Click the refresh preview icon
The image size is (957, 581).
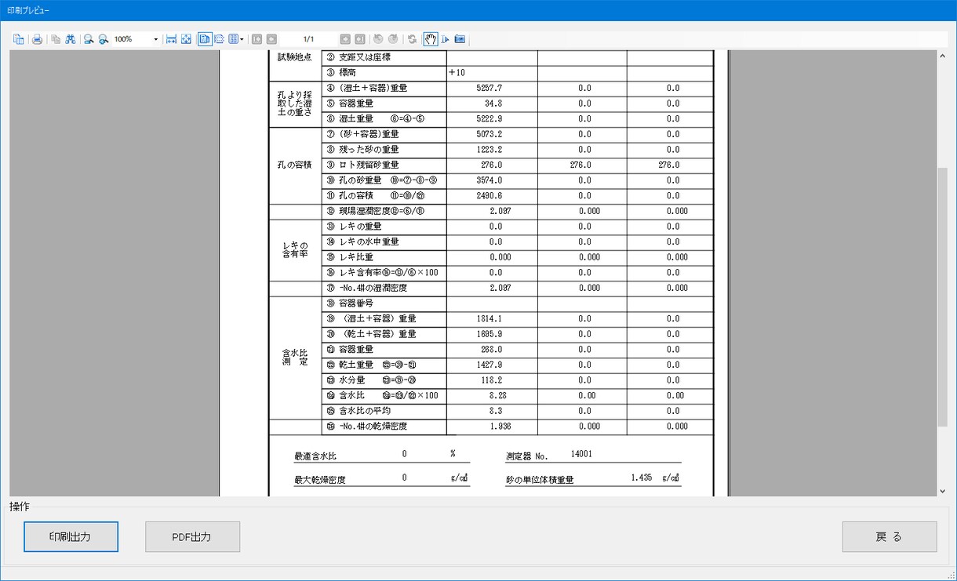pos(412,39)
